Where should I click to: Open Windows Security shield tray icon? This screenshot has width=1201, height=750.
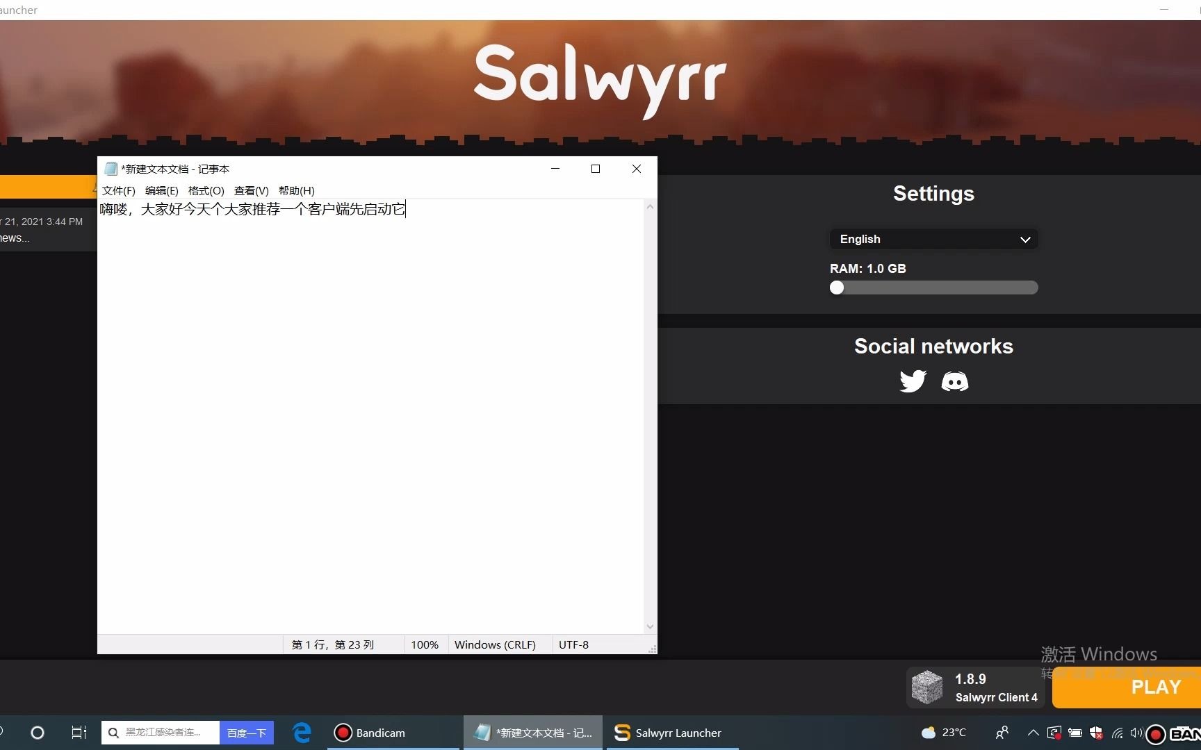[1096, 733]
